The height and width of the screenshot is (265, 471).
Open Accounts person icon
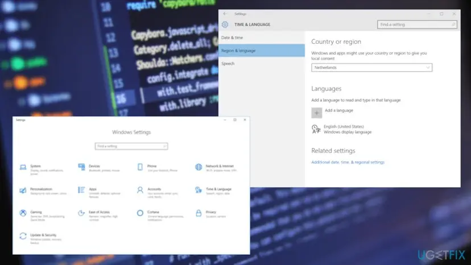pyautogui.click(x=140, y=190)
